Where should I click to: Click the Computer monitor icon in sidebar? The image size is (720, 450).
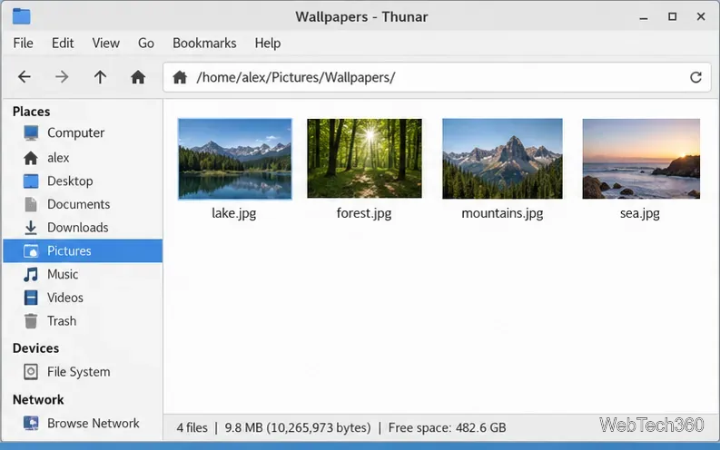pyautogui.click(x=31, y=133)
